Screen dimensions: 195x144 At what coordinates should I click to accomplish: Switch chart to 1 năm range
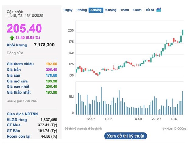pyautogui.click(x=124, y=10)
